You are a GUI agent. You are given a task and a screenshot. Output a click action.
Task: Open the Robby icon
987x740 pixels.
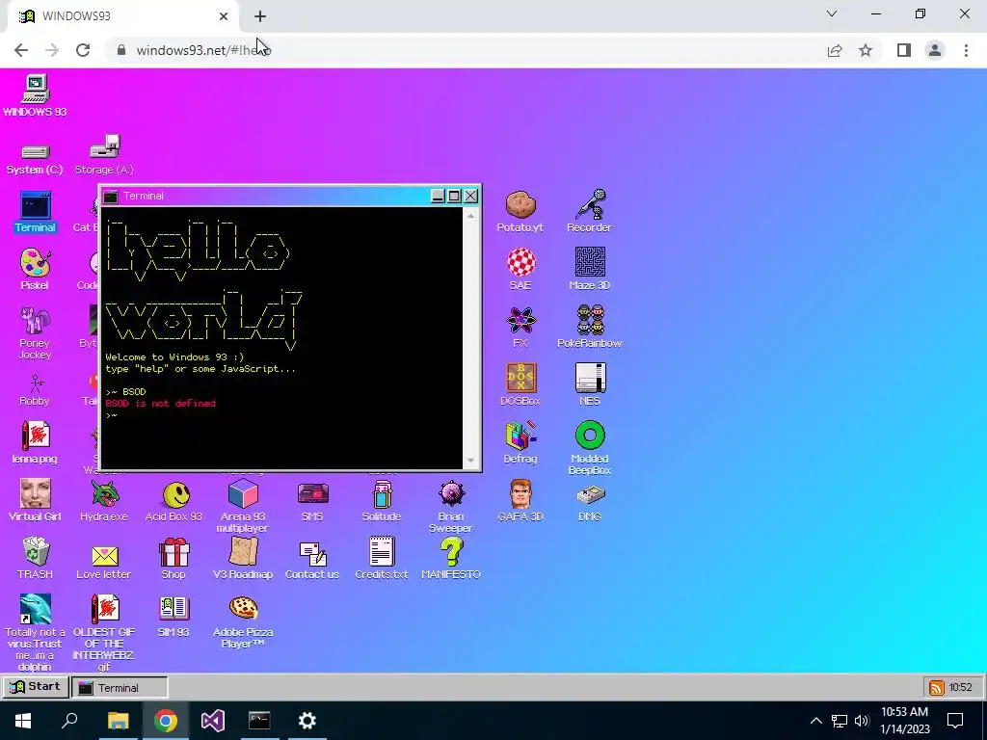(36, 383)
